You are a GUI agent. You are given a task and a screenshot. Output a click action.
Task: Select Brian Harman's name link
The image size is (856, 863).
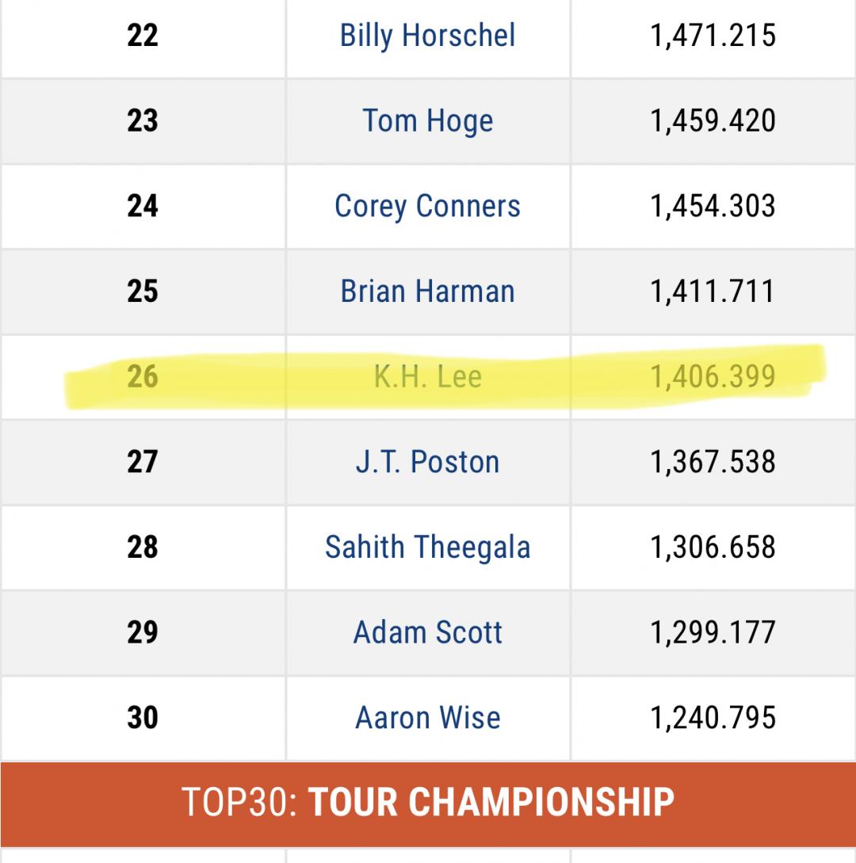click(x=427, y=291)
